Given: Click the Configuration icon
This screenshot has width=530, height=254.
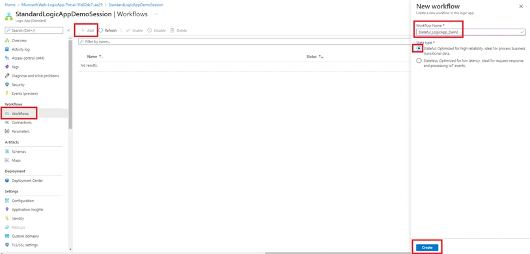Looking at the screenshot, I should [7, 201].
